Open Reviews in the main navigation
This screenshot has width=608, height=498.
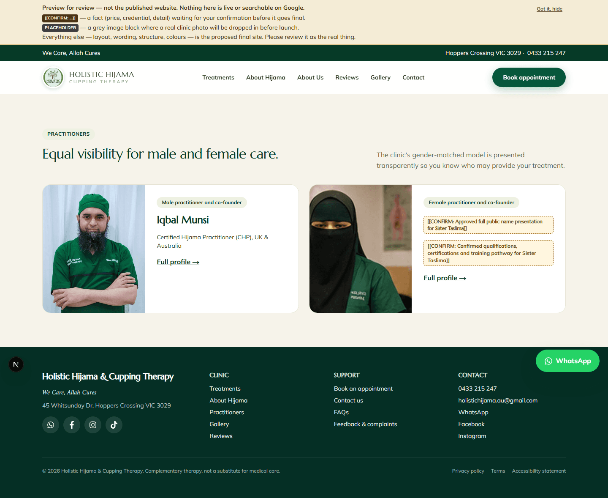coord(347,77)
